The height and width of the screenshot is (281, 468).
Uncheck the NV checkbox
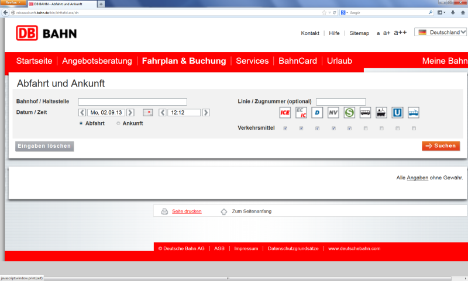[333, 129]
